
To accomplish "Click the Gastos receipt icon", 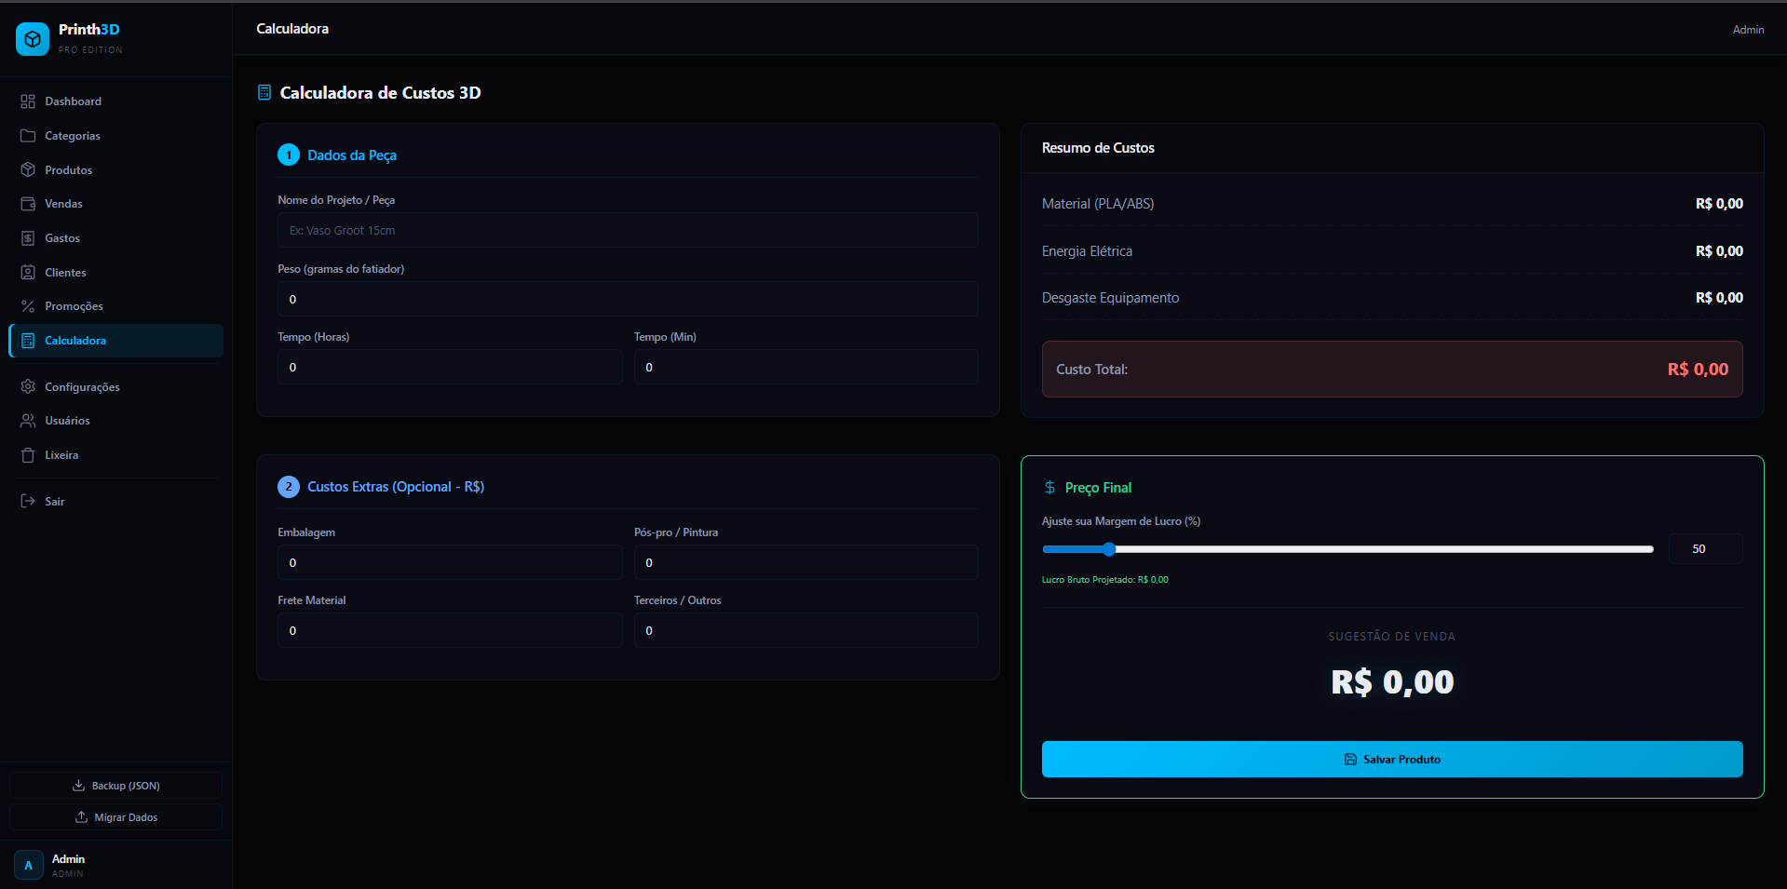I will coord(28,238).
